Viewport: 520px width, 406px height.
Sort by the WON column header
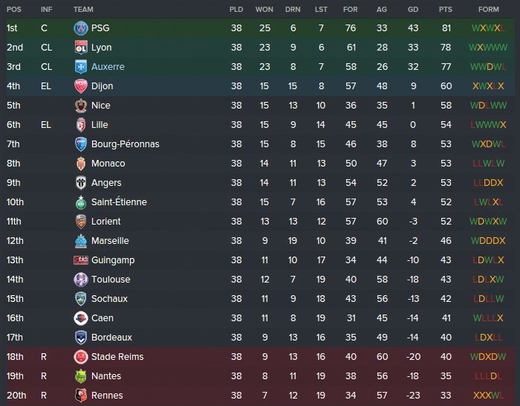(x=264, y=9)
